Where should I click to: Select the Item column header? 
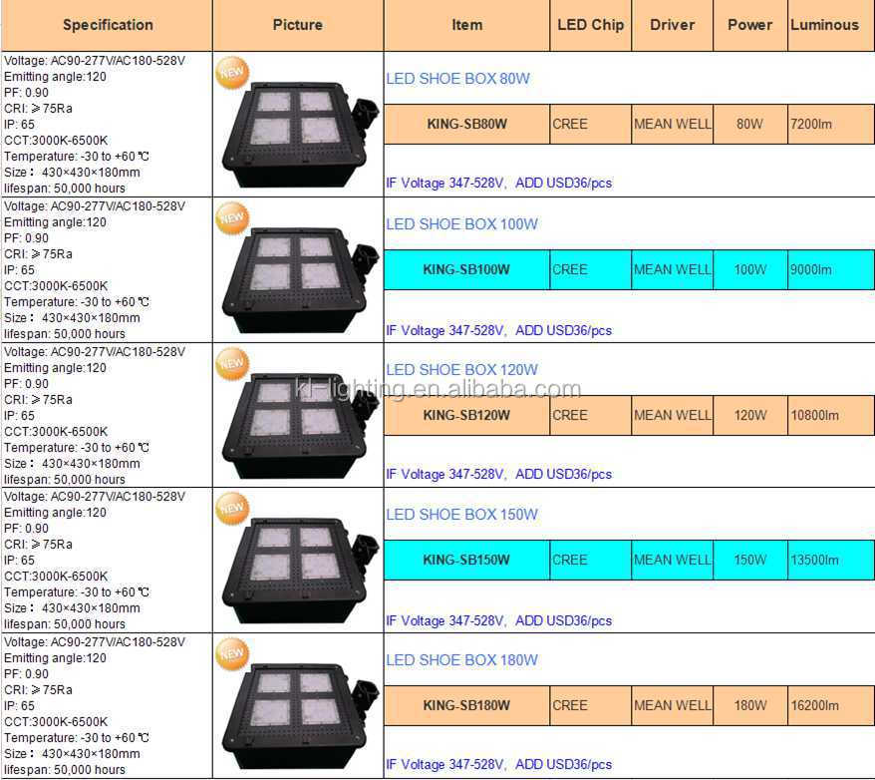467,25
